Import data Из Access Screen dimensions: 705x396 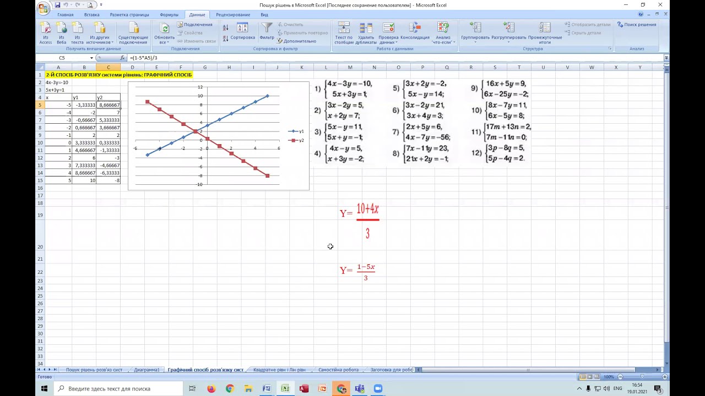point(46,34)
